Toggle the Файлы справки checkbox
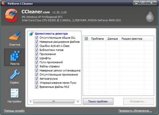Image resolution: width=159 pixels, height=115 pixels. pos(37,66)
